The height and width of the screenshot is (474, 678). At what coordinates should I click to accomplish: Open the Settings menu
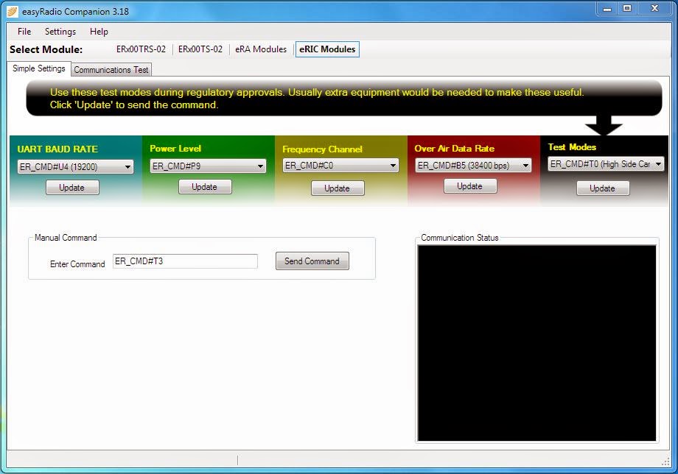point(60,32)
